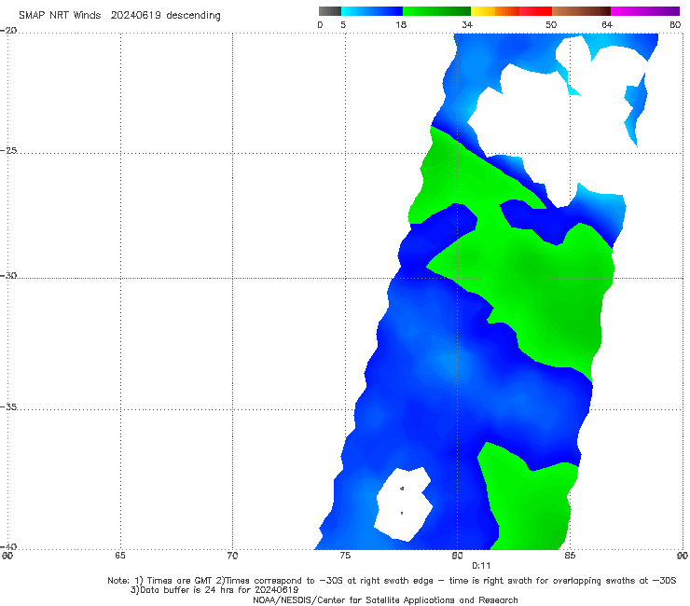Screen dimensions: 690x606
Task: Click the longitude label '85'
Action: 570,556
